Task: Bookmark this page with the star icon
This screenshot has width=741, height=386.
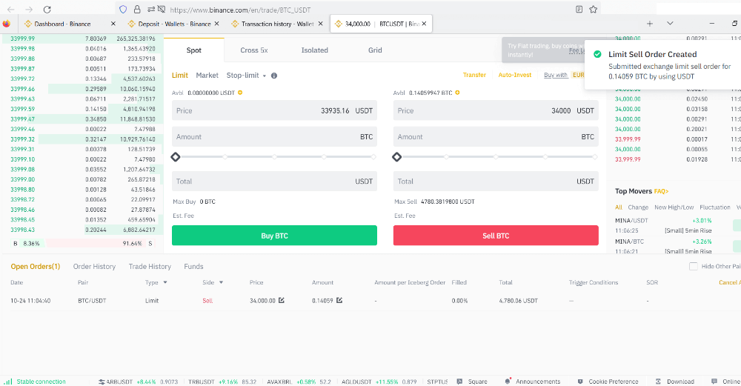Action: pyautogui.click(x=593, y=10)
